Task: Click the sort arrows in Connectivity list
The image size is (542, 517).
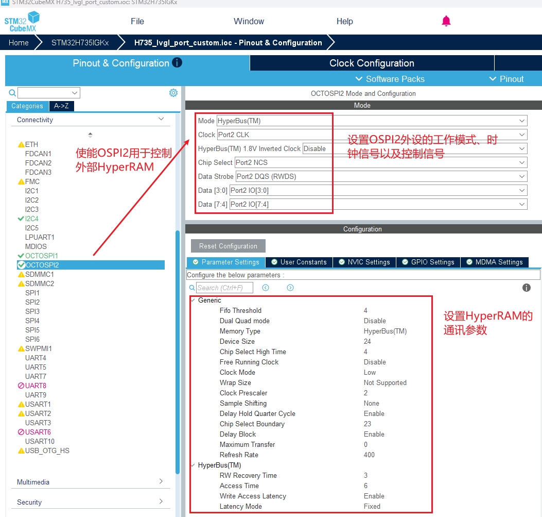Action: 90,135
